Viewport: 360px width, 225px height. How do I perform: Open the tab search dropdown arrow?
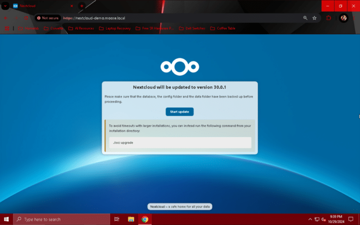(5, 6)
